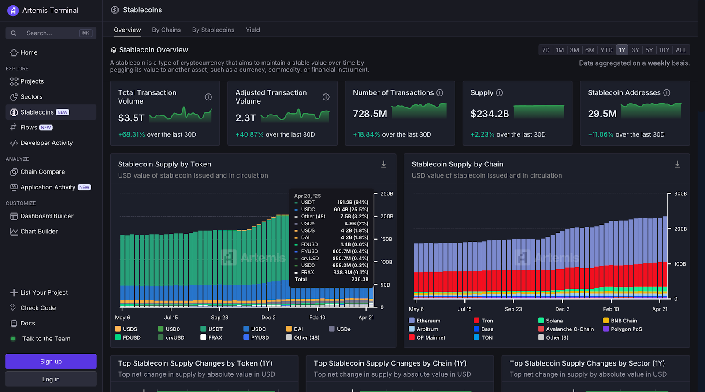Select the ALL time range
The height and width of the screenshot is (392, 705).
tap(681, 50)
